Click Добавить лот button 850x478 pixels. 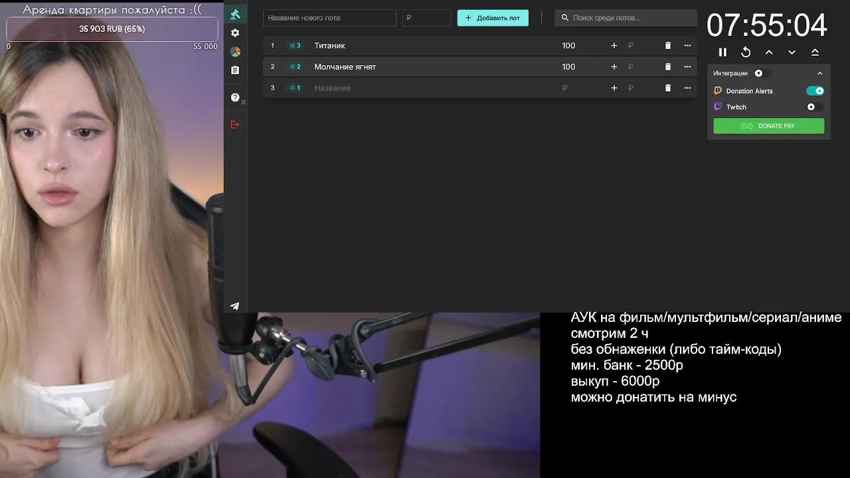click(x=493, y=18)
